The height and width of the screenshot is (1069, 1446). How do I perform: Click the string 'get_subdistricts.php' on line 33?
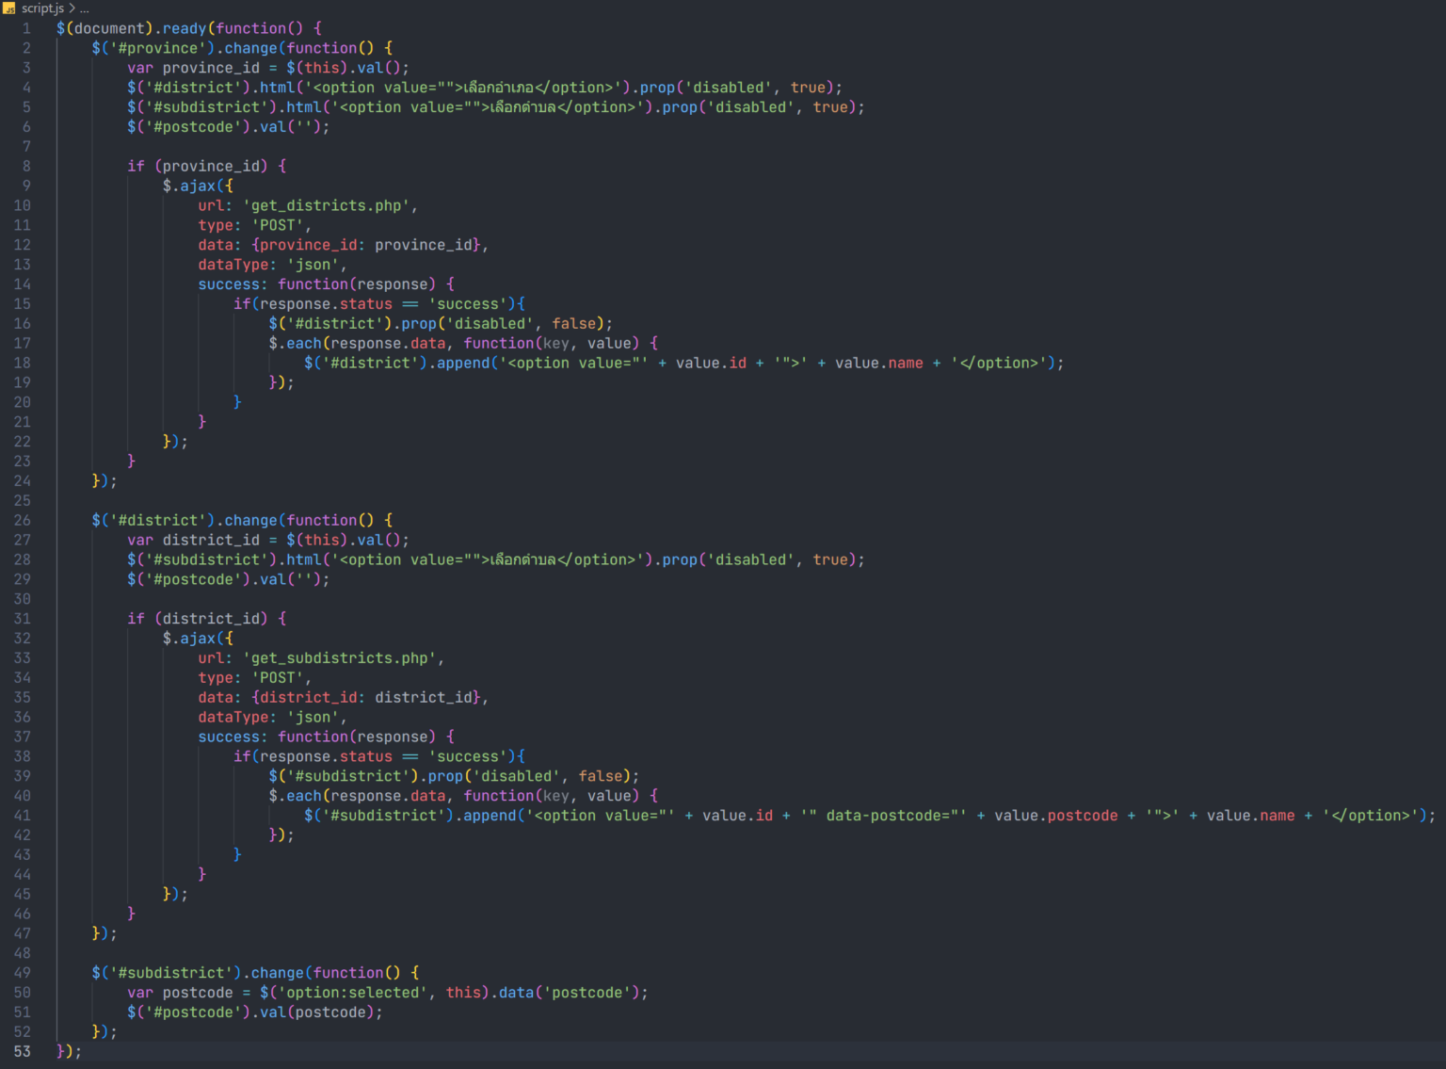(x=342, y=657)
